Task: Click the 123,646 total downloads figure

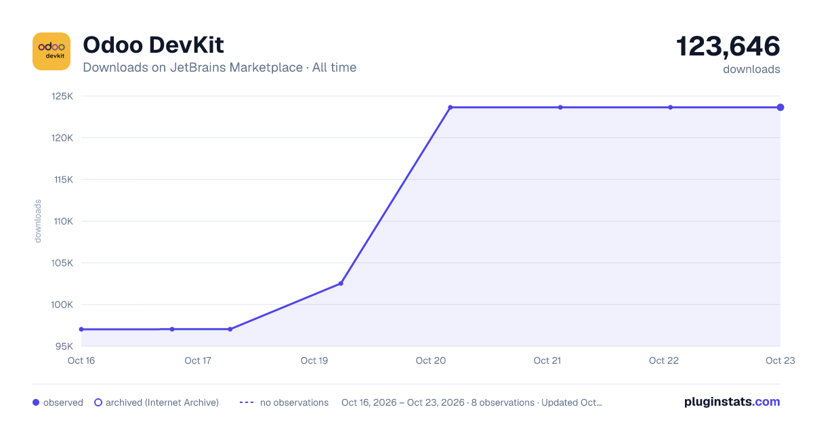Action: click(728, 47)
